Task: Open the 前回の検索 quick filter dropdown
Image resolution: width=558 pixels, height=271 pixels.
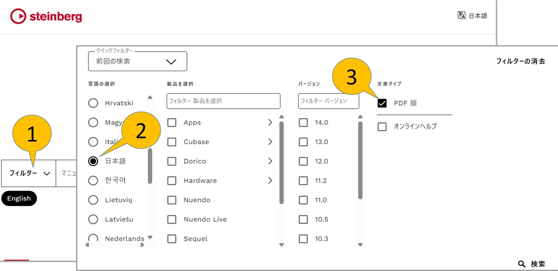Action: tap(138, 61)
